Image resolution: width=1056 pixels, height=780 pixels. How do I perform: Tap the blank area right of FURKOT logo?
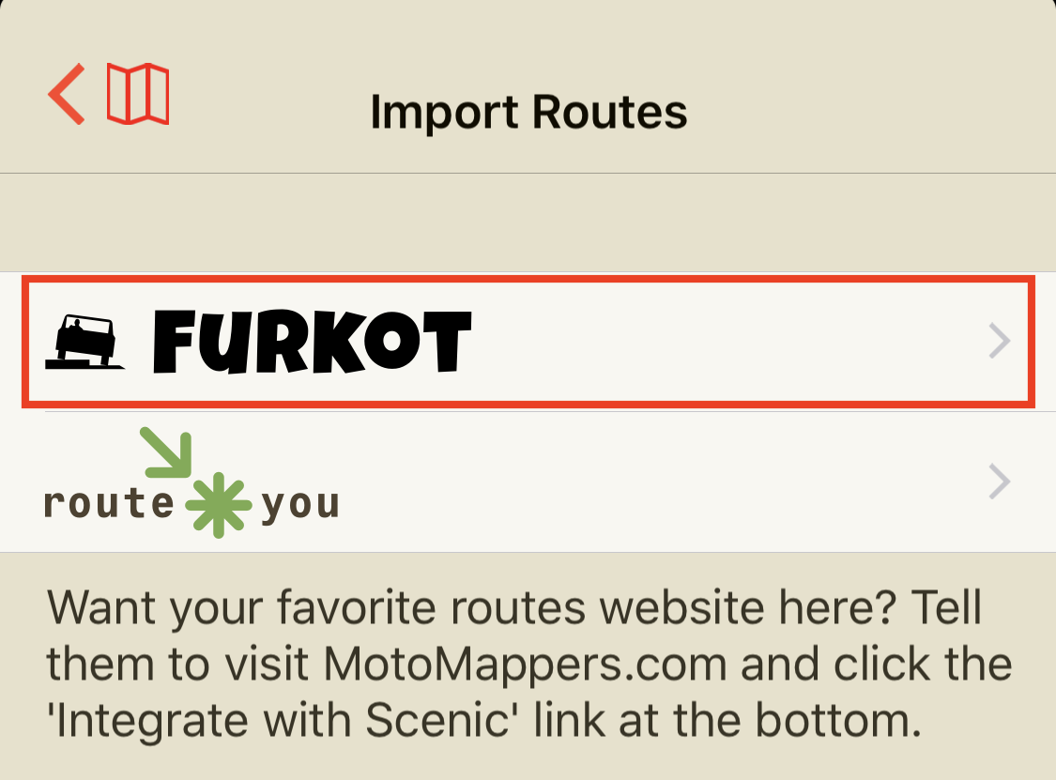pos(727,342)
